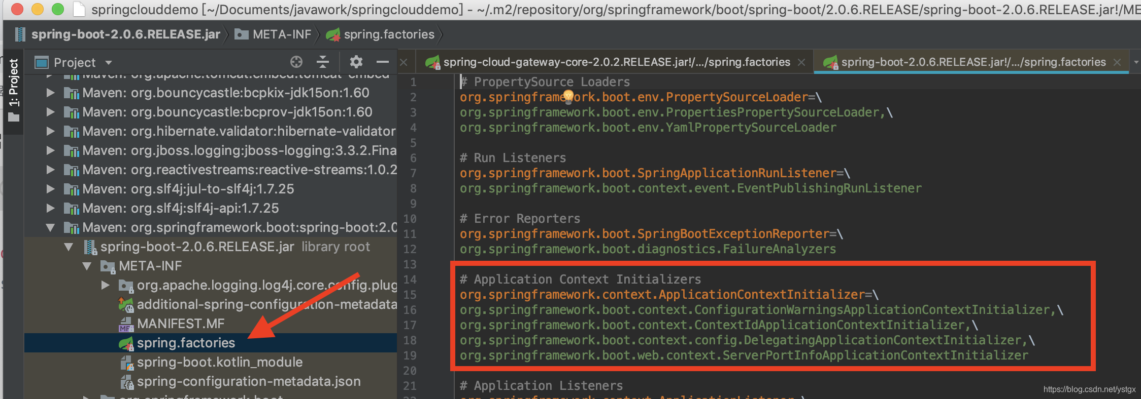Select spring.factories in project tree

tap(211, 343)
